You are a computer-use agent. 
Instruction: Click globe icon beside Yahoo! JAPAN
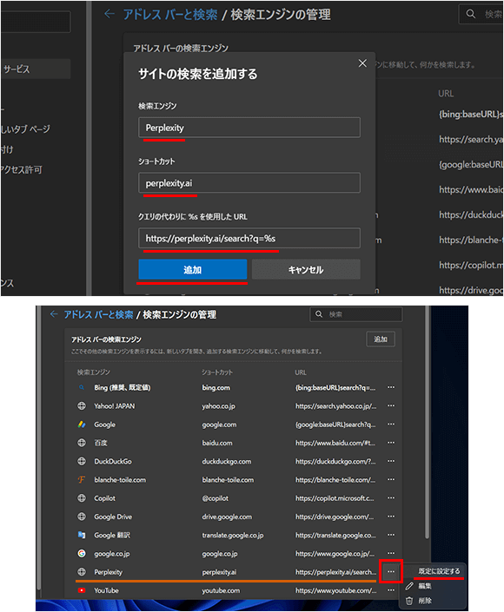point(82,406)
